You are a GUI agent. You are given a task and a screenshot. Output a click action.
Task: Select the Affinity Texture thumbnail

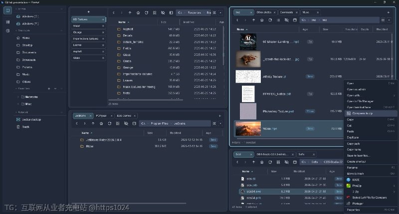point(248,77)
